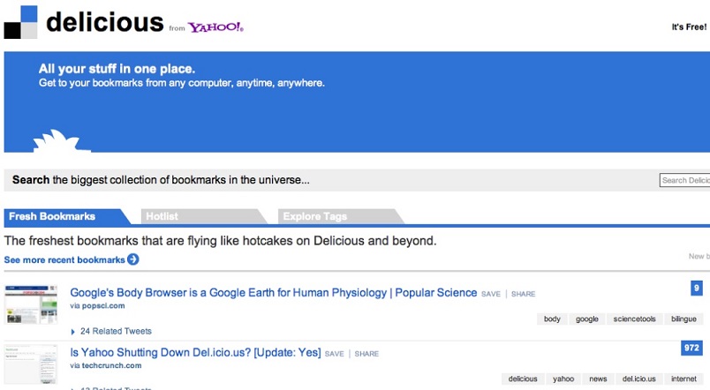Select the sciencetools tag
Viewport: 710px width, 390px height.
[x=634, y=319]
